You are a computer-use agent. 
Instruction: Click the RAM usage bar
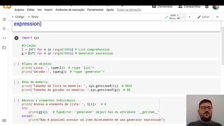[182, 15]
